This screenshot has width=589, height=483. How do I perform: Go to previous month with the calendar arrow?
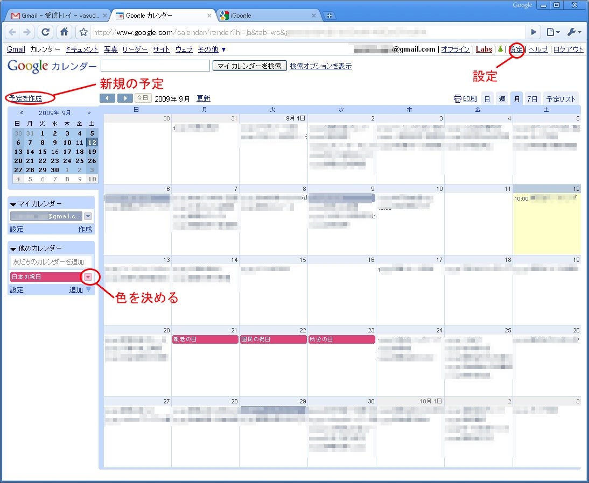108,98
